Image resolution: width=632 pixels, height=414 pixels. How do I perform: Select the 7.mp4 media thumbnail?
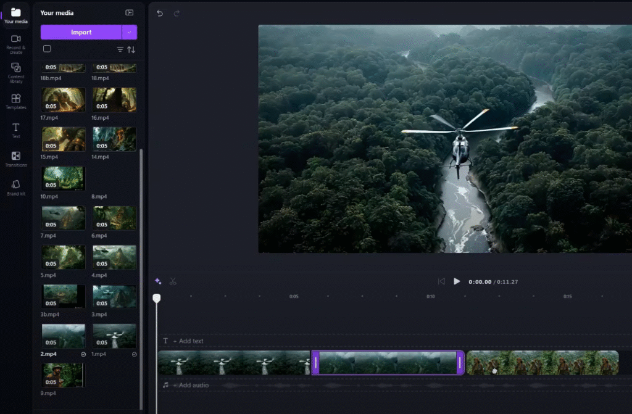(63, 218)
